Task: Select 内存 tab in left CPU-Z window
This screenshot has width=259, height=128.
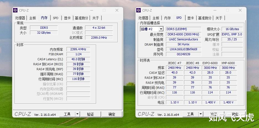Action: tap(44, 18)
